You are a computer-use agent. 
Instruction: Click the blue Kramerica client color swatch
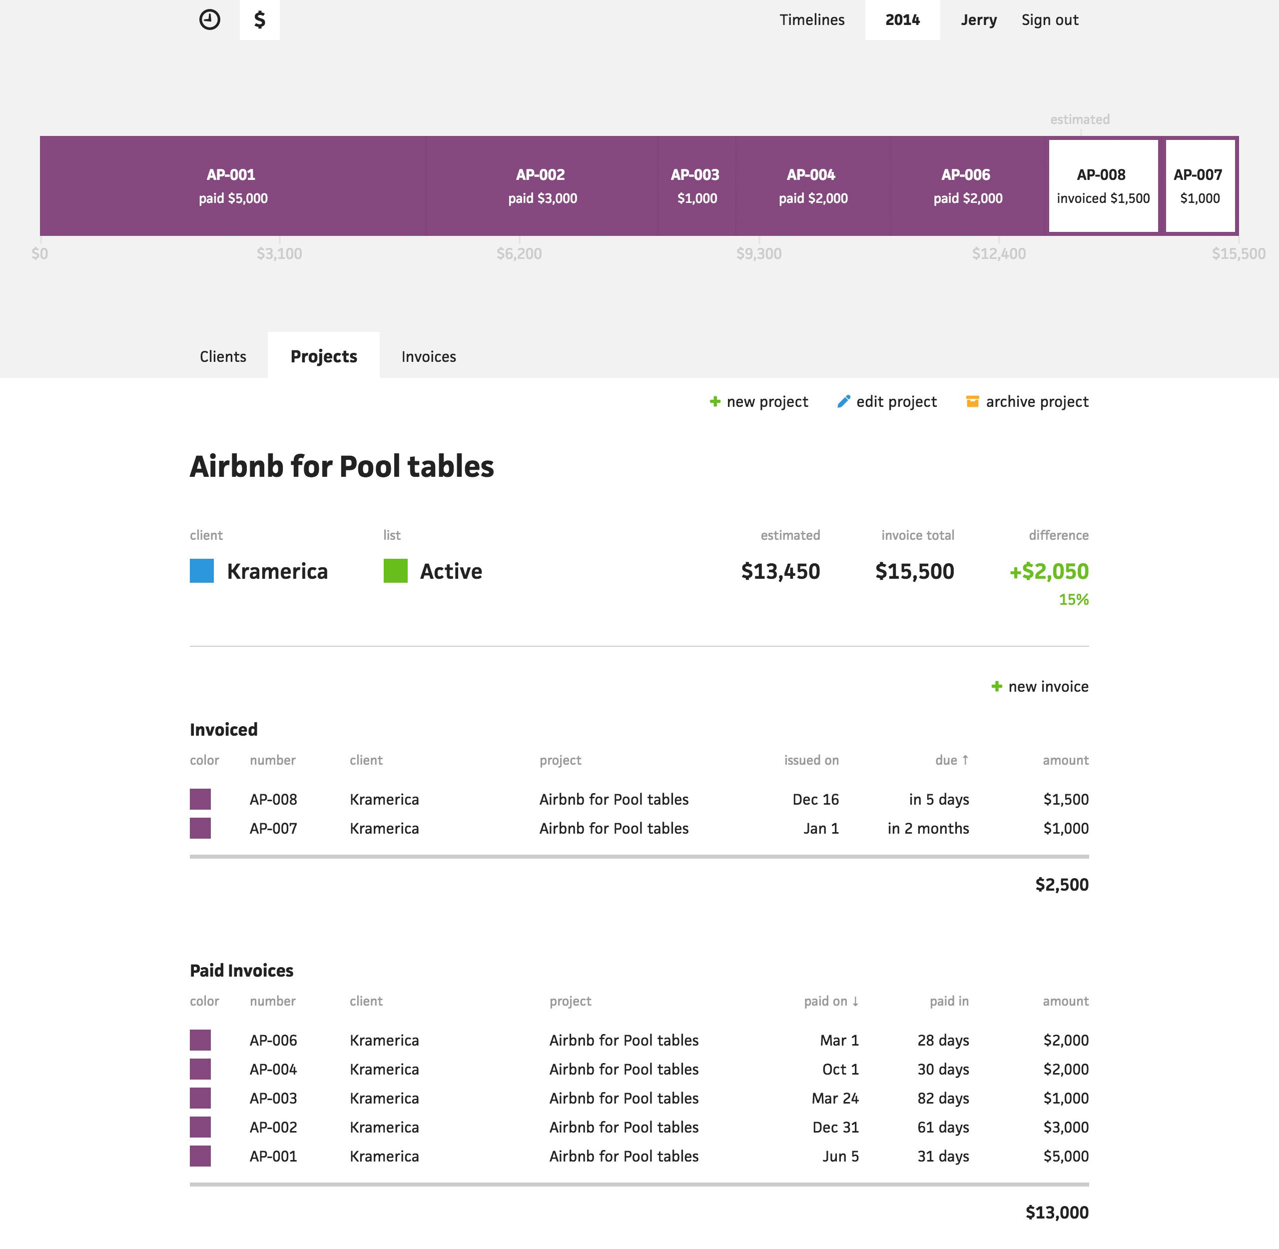[x=202, y=571]
